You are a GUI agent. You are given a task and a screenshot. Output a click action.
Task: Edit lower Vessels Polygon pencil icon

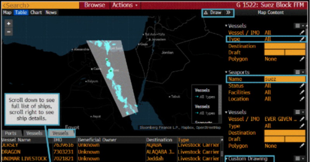(302, 146)
